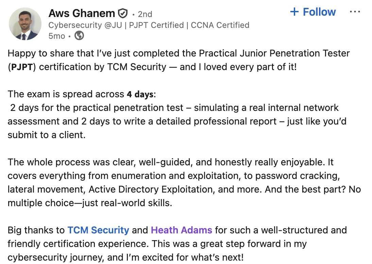Click the globe public visibility icon
Viewport: 372px width, 264px height.
point(79,35)
